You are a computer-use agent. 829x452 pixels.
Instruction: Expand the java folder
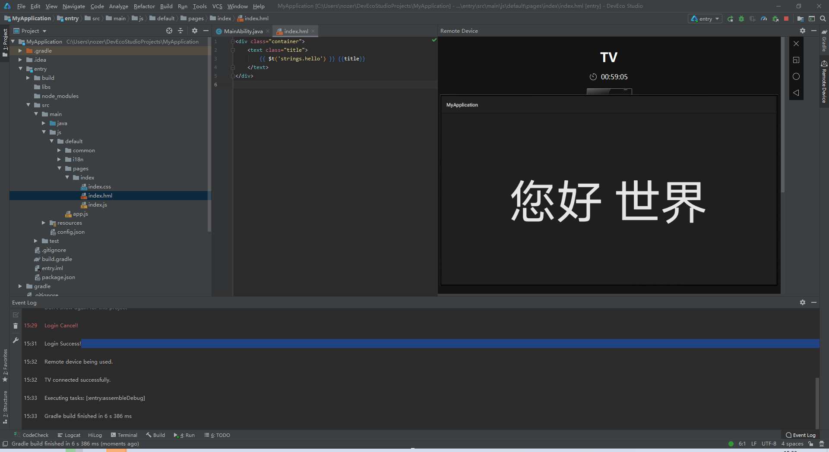coord(44,123)
